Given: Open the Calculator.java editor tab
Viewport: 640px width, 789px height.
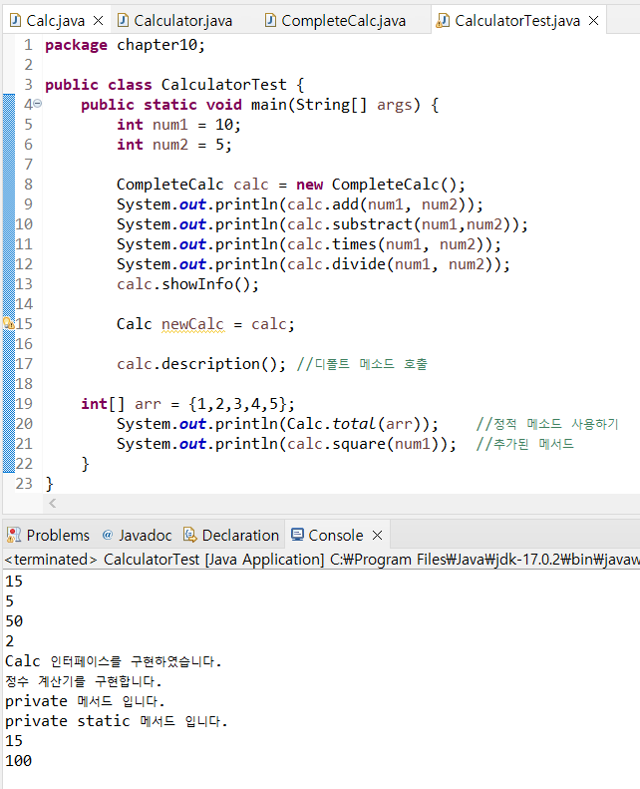Looking at the screenshot, I should (x=183, y=21).
